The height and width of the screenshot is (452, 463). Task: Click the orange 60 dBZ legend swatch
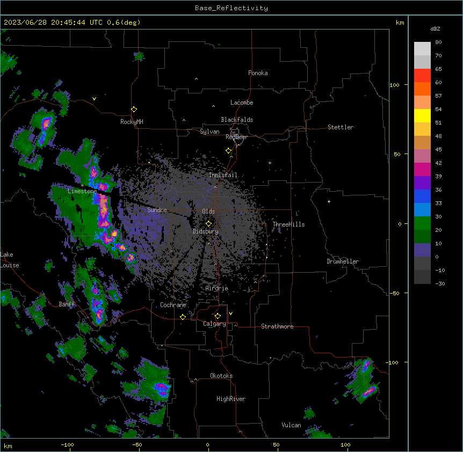pos(422,89)
